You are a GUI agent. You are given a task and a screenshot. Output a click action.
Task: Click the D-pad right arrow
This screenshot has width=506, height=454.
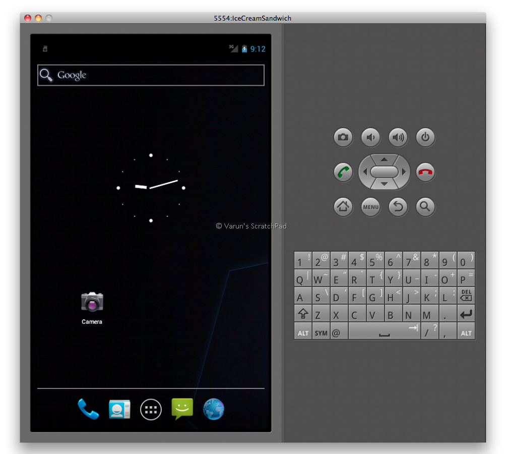pos(404,172)
